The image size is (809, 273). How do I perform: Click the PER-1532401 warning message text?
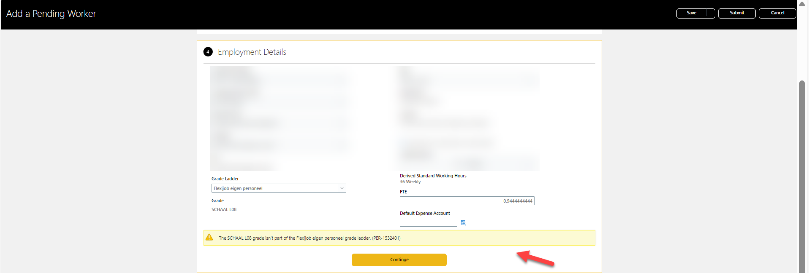pos(309,238)
